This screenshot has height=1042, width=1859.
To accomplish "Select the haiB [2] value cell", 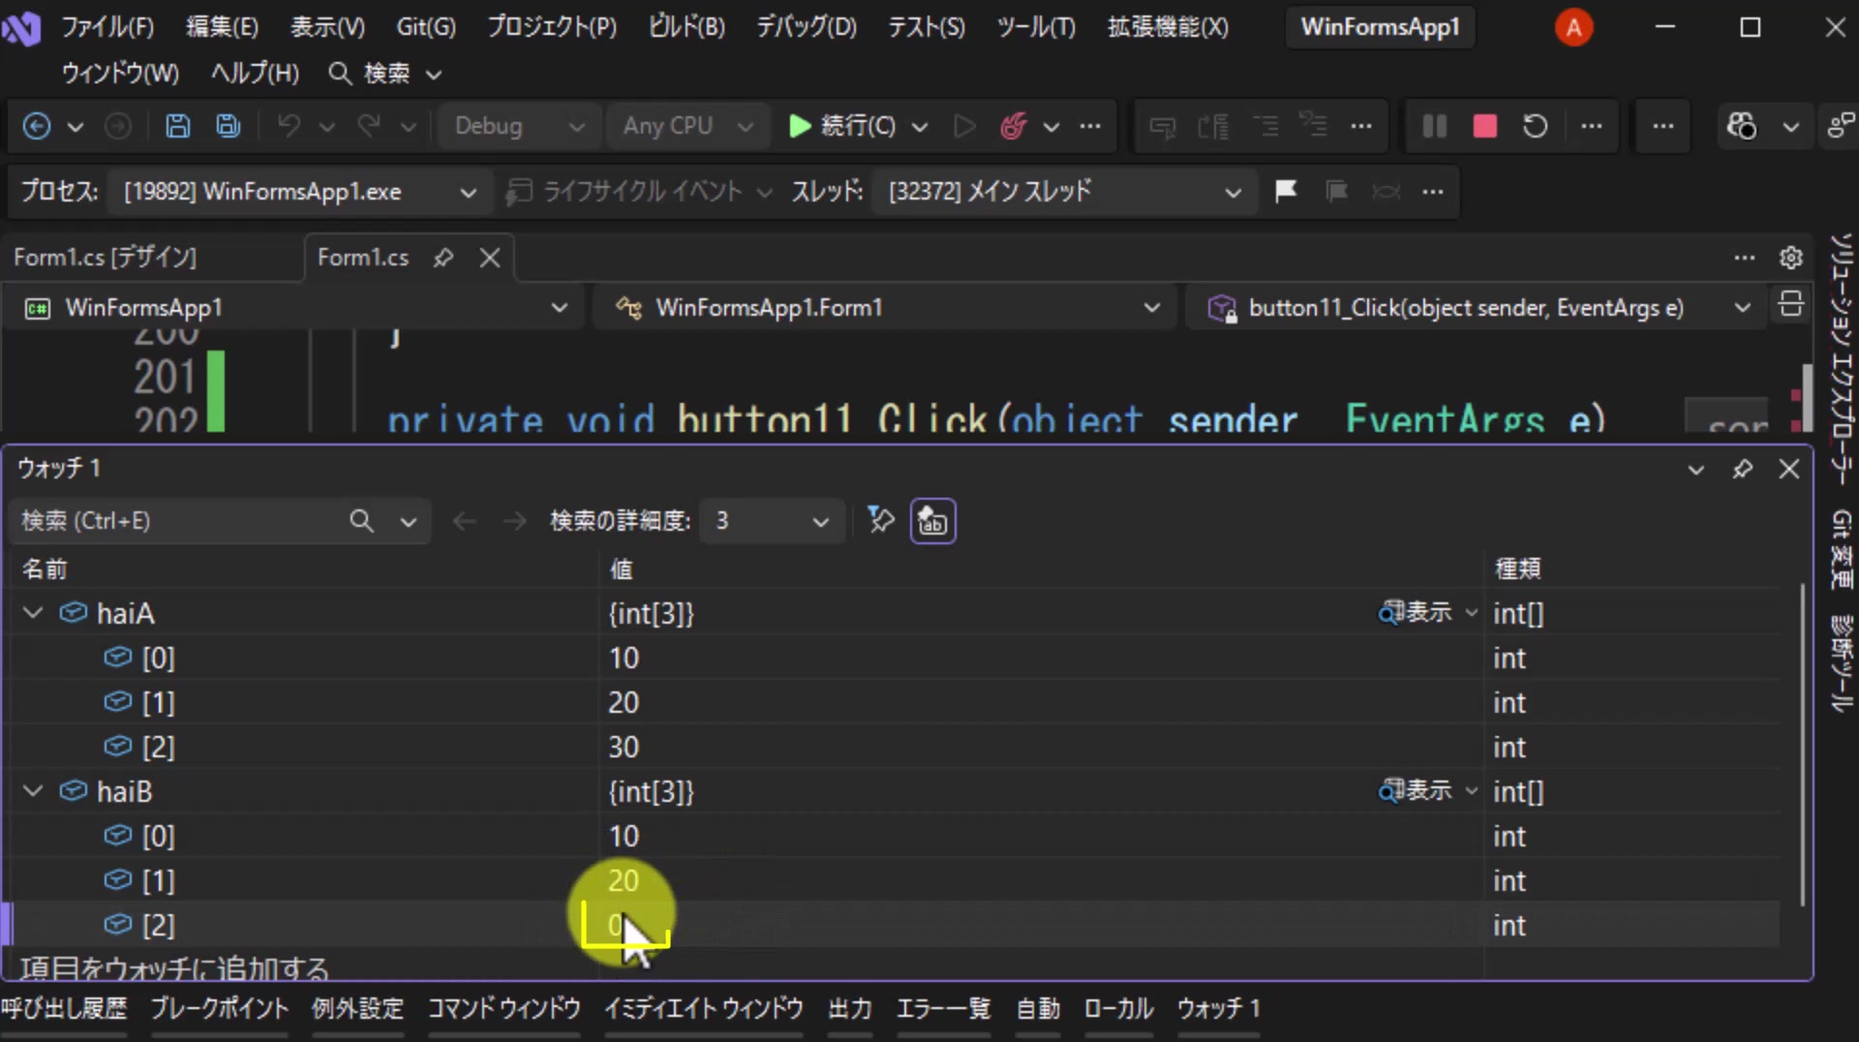I will [x=1041, y=925].
